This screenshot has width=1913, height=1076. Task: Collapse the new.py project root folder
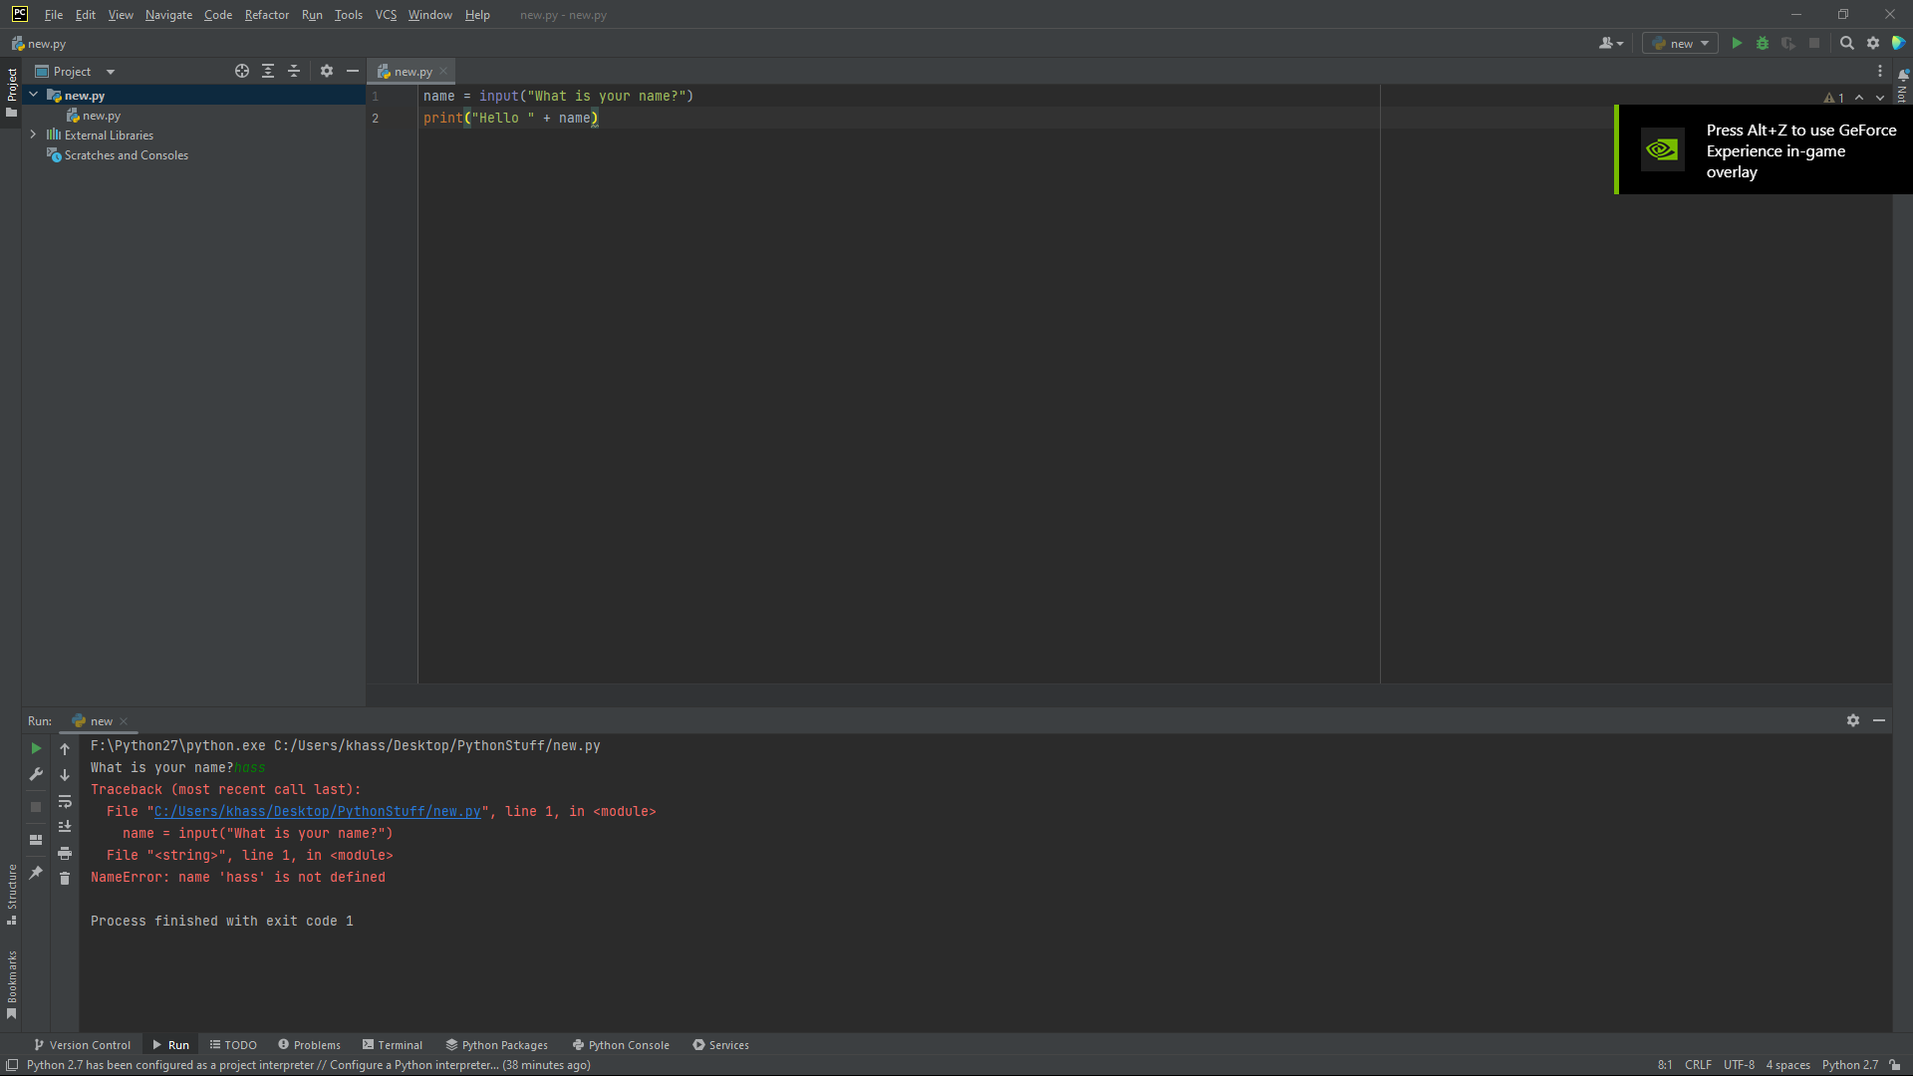point(33,95)
